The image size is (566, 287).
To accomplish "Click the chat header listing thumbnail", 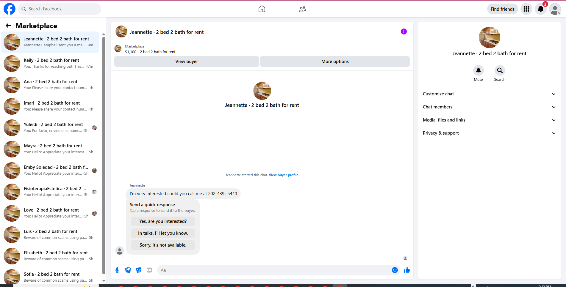I will coord(121,31).
